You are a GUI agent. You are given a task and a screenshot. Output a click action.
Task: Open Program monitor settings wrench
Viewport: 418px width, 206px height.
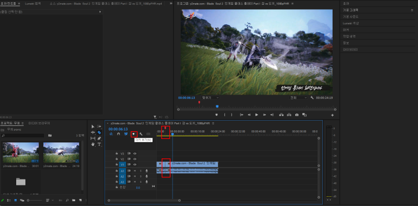click(312, 98)
